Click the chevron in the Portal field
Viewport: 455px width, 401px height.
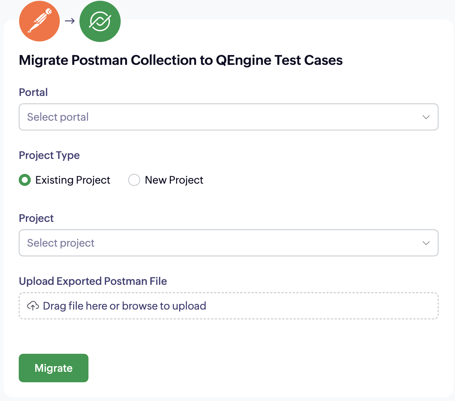(426, 117)
